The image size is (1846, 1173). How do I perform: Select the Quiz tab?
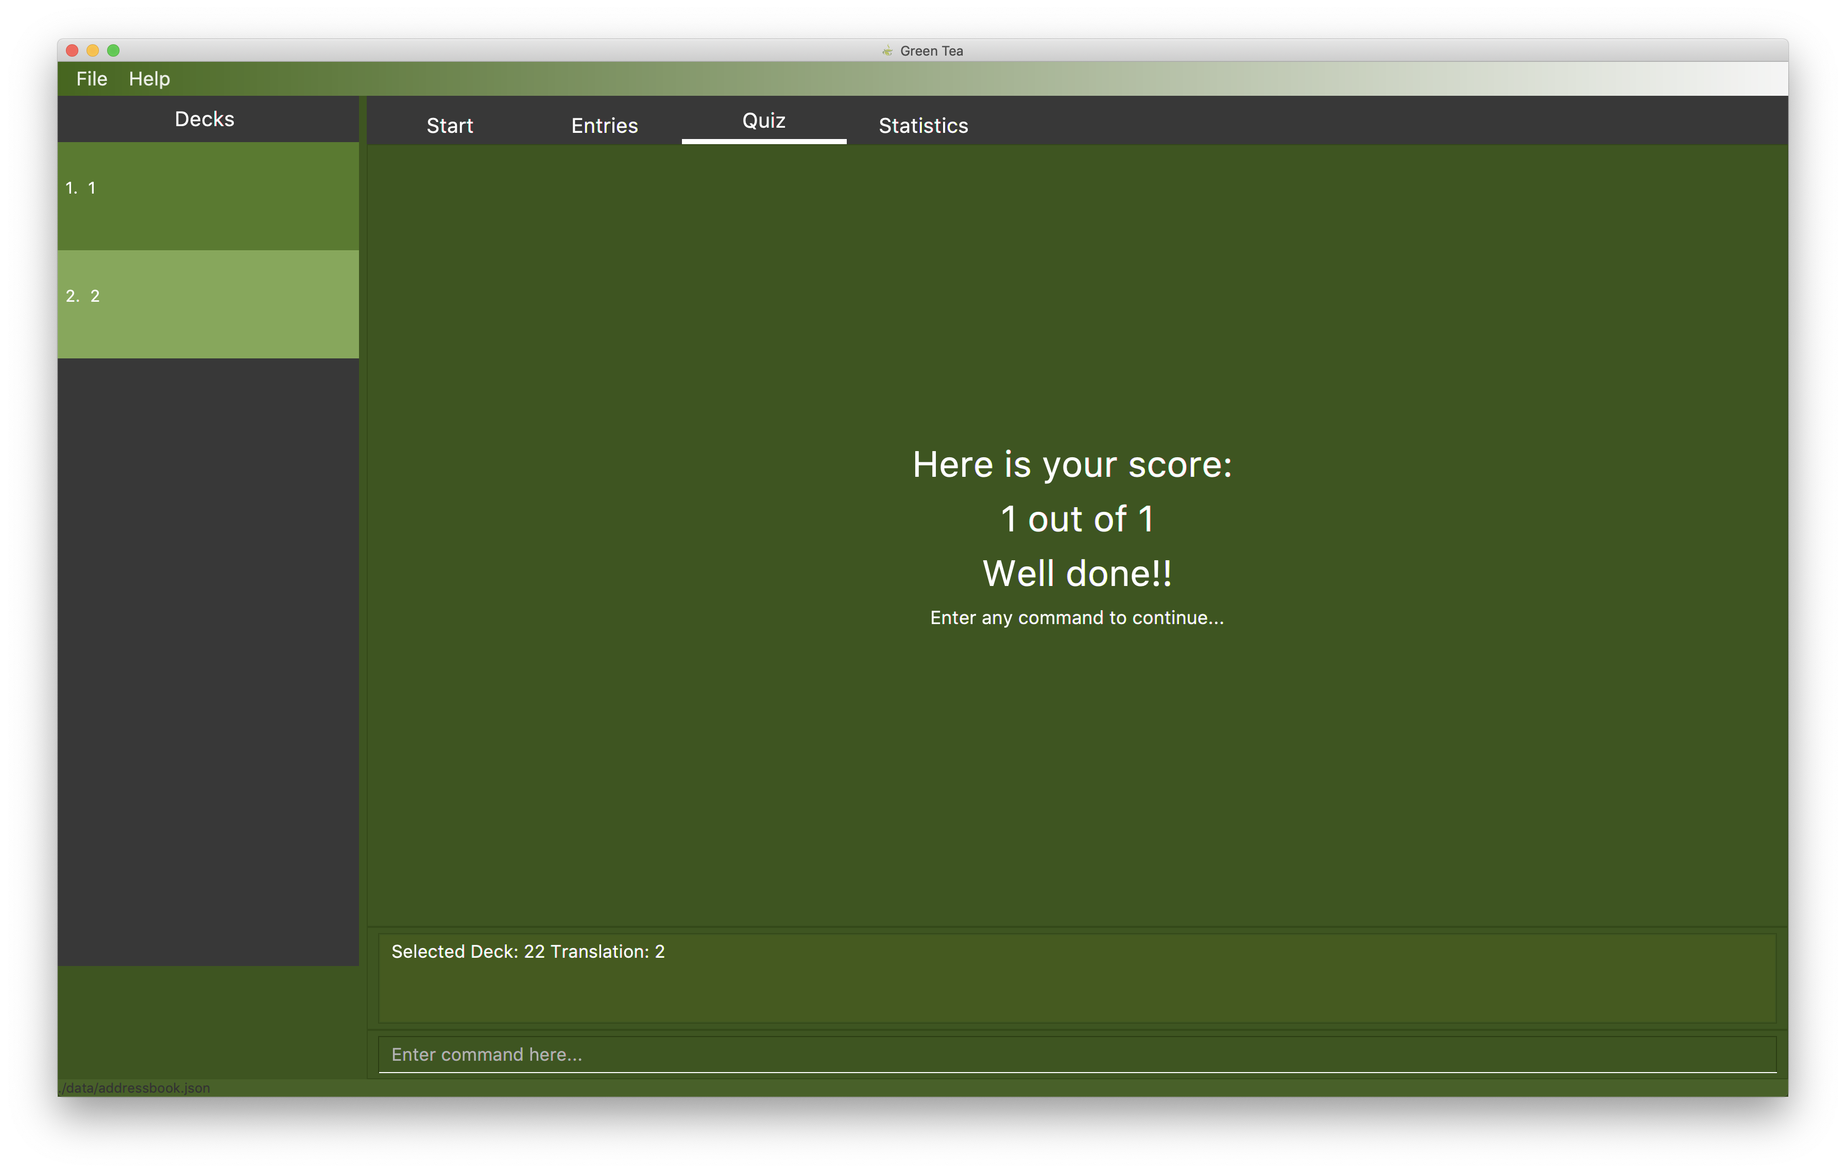(x=763, y=121)
